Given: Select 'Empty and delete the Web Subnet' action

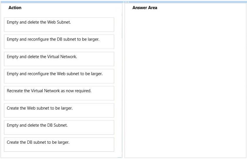Looking at the screenshot, I should click(x=59, y=24).
